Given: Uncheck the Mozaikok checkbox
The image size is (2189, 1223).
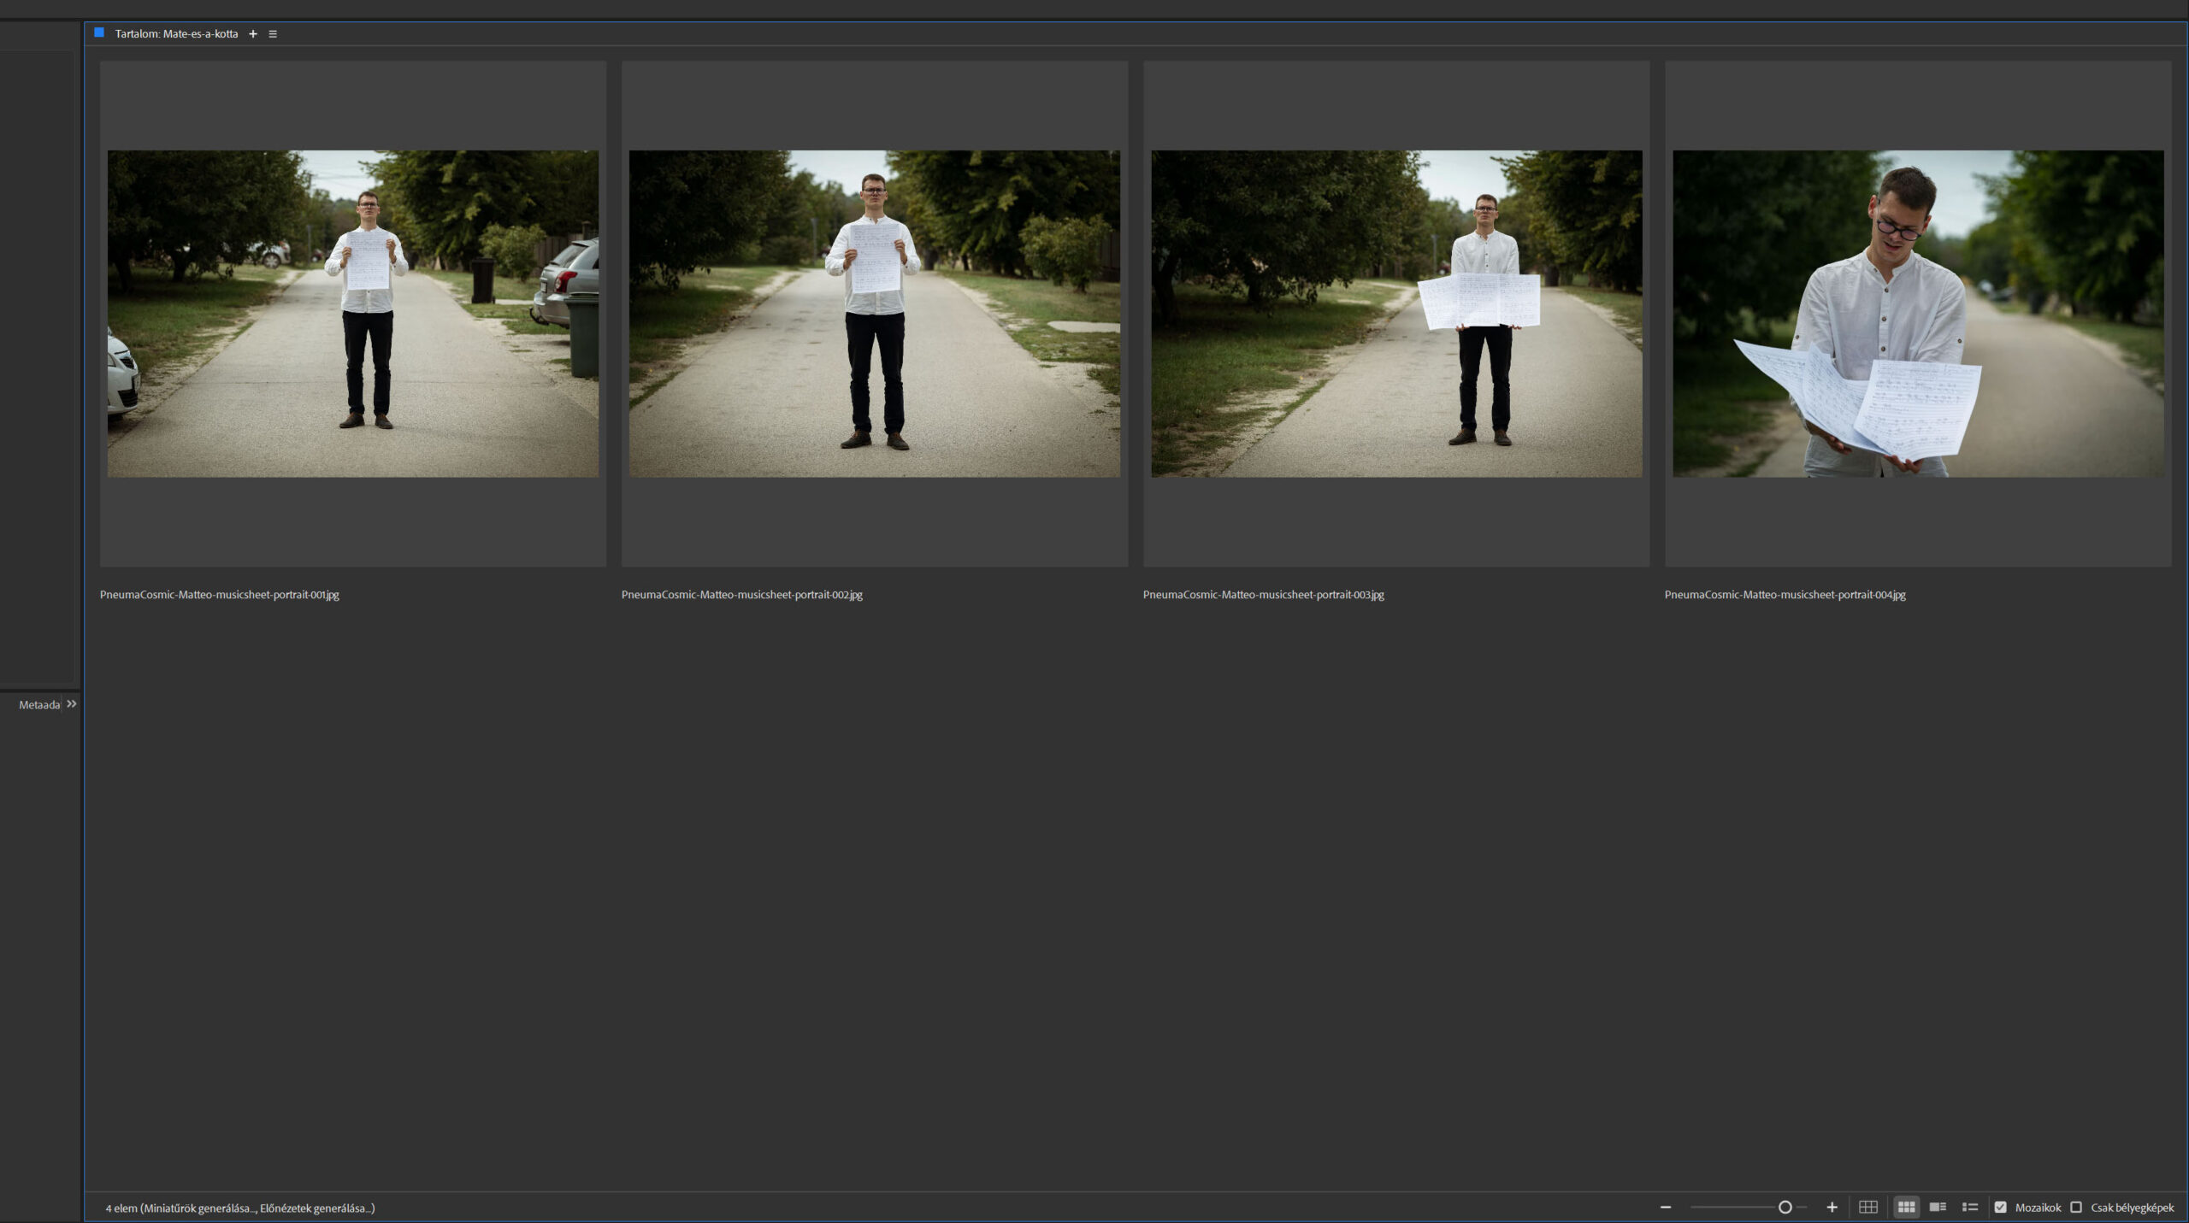Looking at the screenshot, I should click(x=2000, y=1207).
